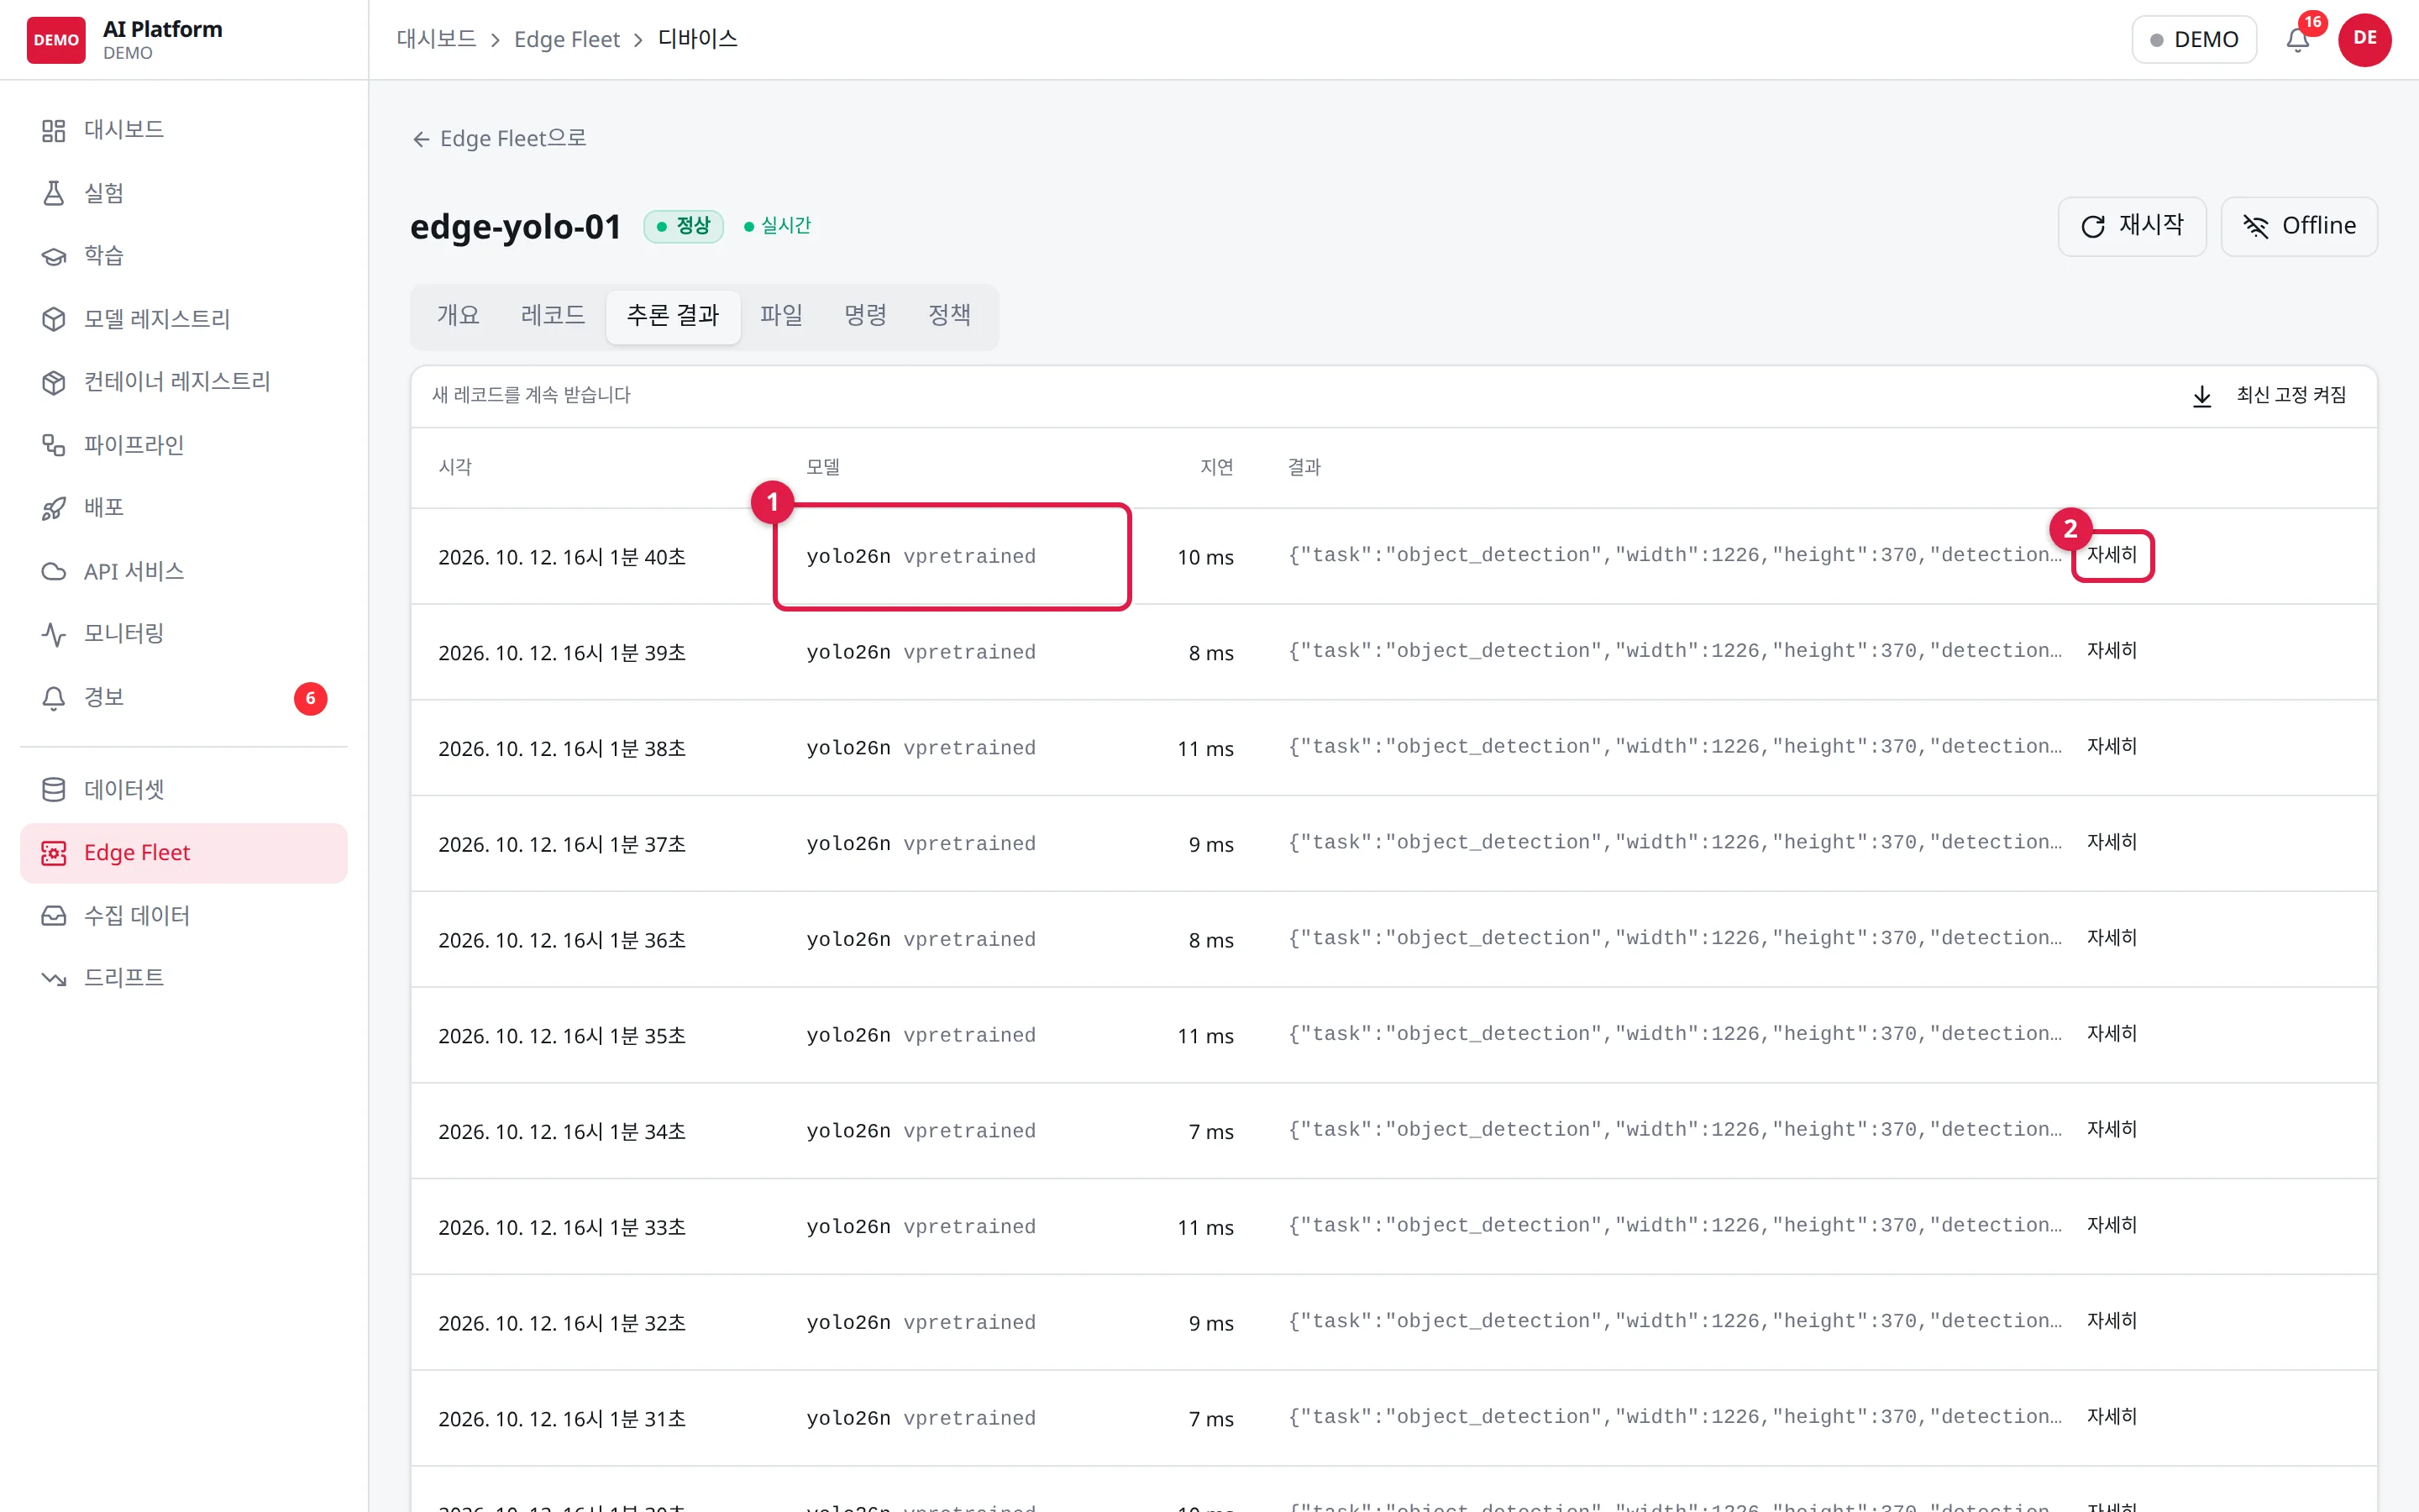Restart device with 재시작 button
The width and height of the screenshot is (2419, 1512).
coord(2131,226)
